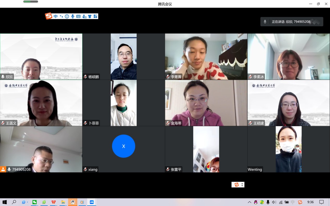Open the Windows Start menu

tap(4, 202)
